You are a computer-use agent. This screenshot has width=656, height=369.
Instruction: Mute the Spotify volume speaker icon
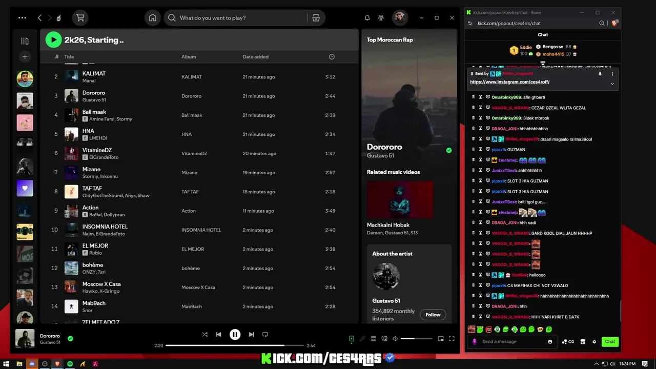pyautogui.click(x=395, y=339)
